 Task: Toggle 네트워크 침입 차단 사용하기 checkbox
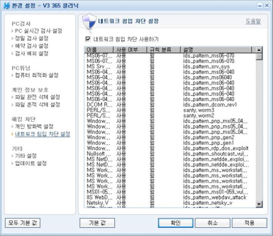click(88, 39)
